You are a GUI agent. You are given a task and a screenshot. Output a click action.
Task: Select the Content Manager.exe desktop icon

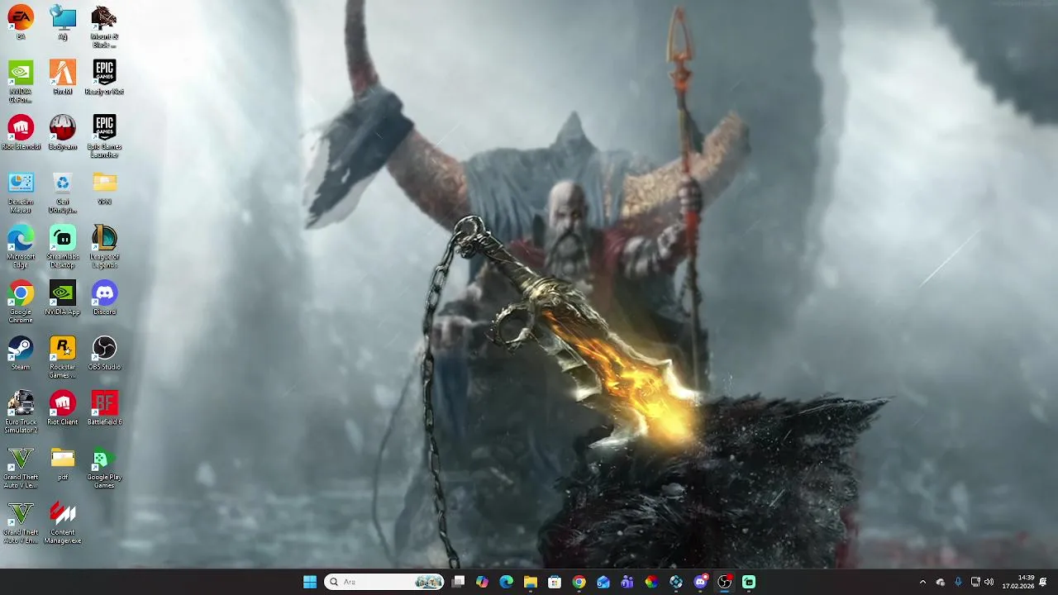(63, 522)
